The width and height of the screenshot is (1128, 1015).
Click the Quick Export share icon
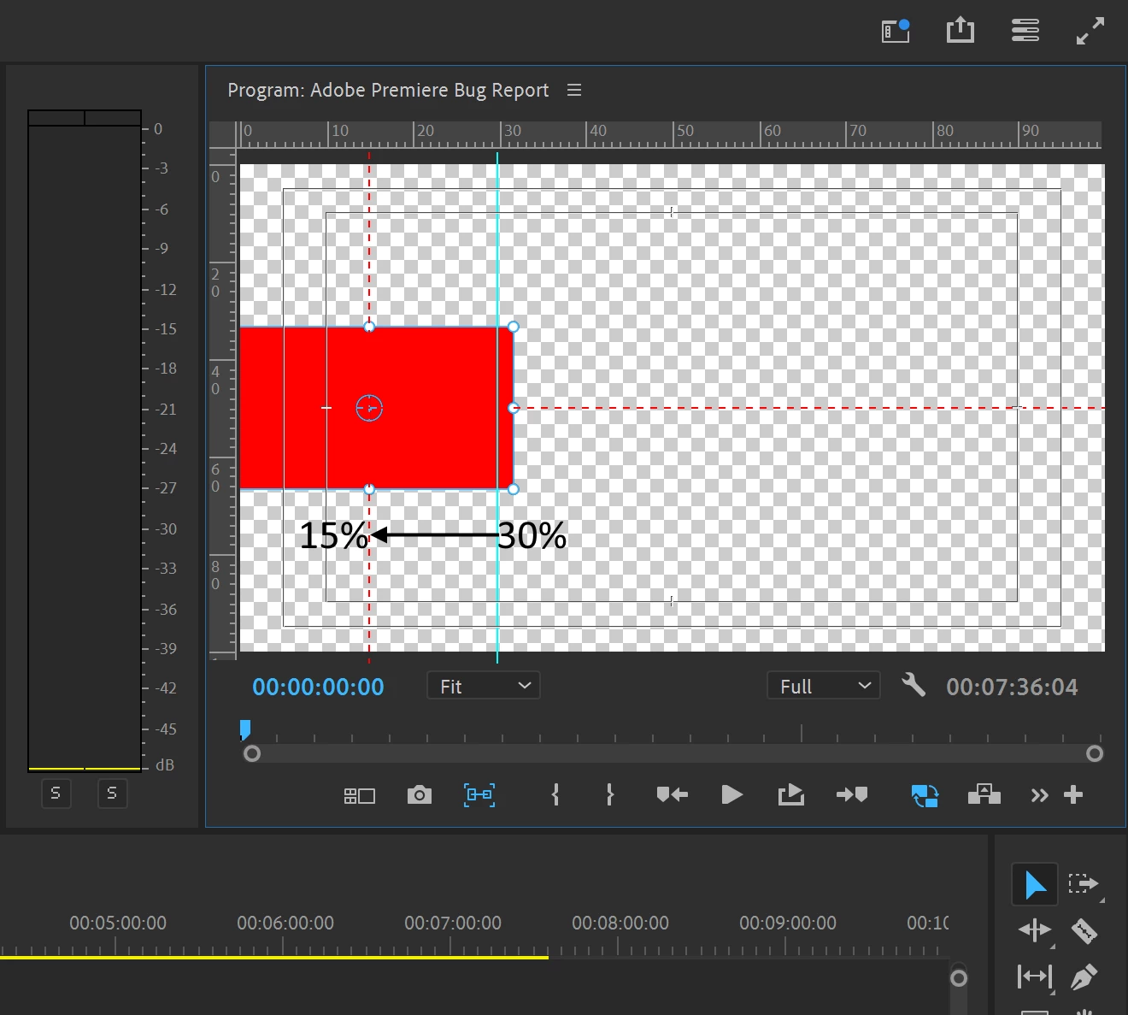(961, 31)
